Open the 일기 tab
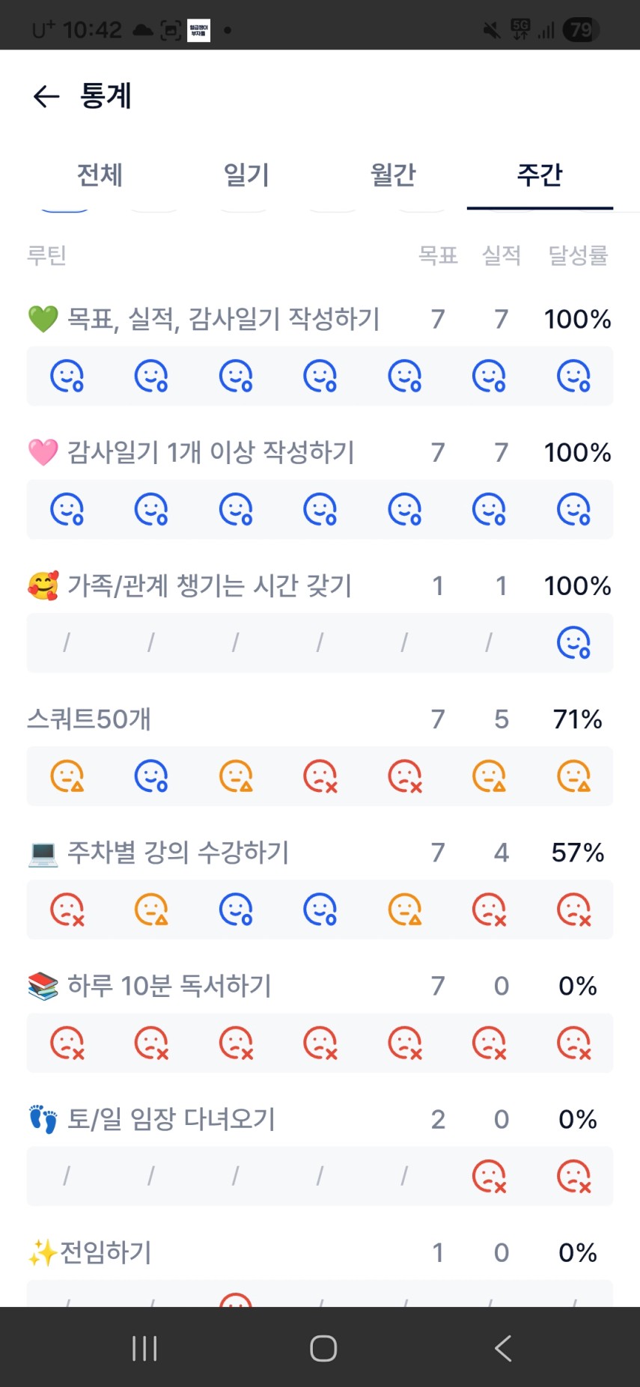The width and height of the screenshot is (640, 1387). [x=246, y=174]
